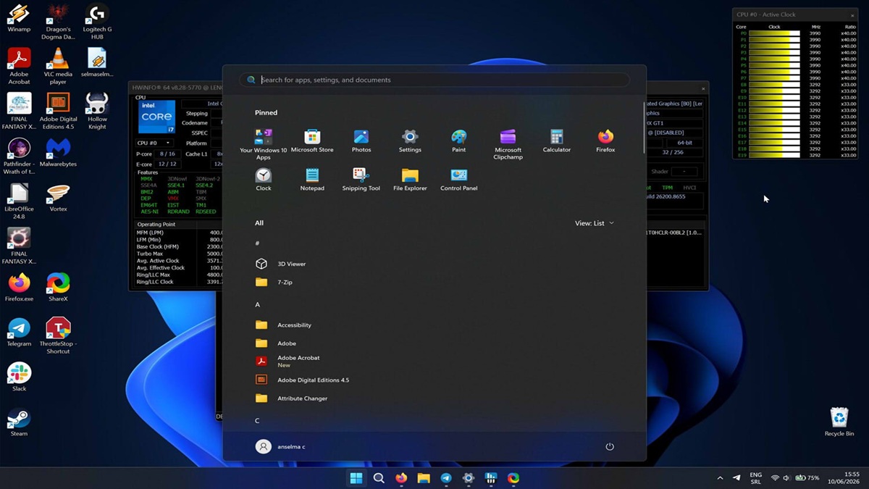This screenshot has height=489, width=869.
Task: Open the View: List dropdown
Action: [x=595, y=223]
